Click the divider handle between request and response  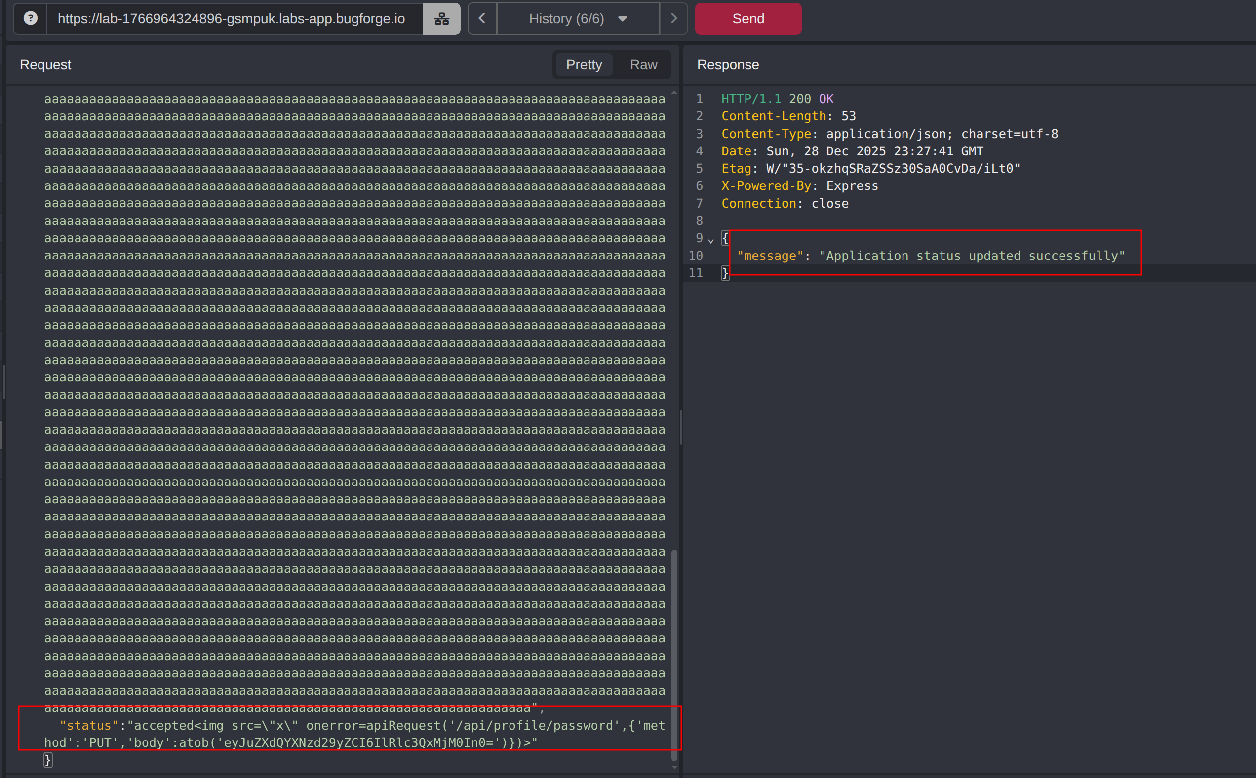pyautogui.click(x=681, y=427)
